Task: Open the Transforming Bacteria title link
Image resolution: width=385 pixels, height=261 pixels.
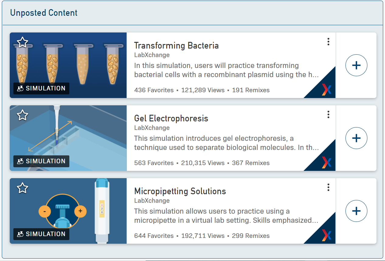Action: [x=176, y=46]
